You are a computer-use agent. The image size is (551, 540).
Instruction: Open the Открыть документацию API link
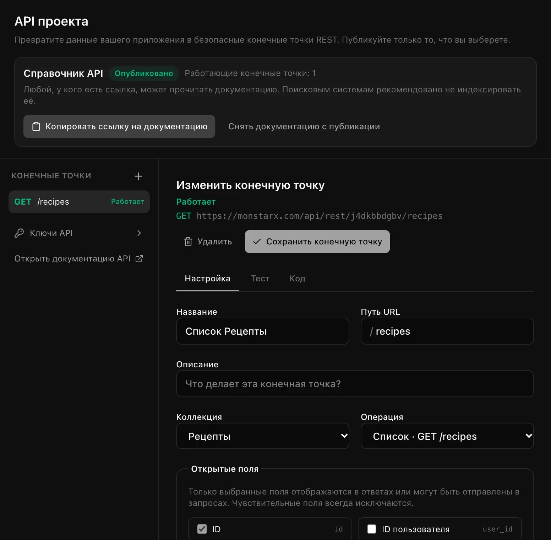click(78, 259)
